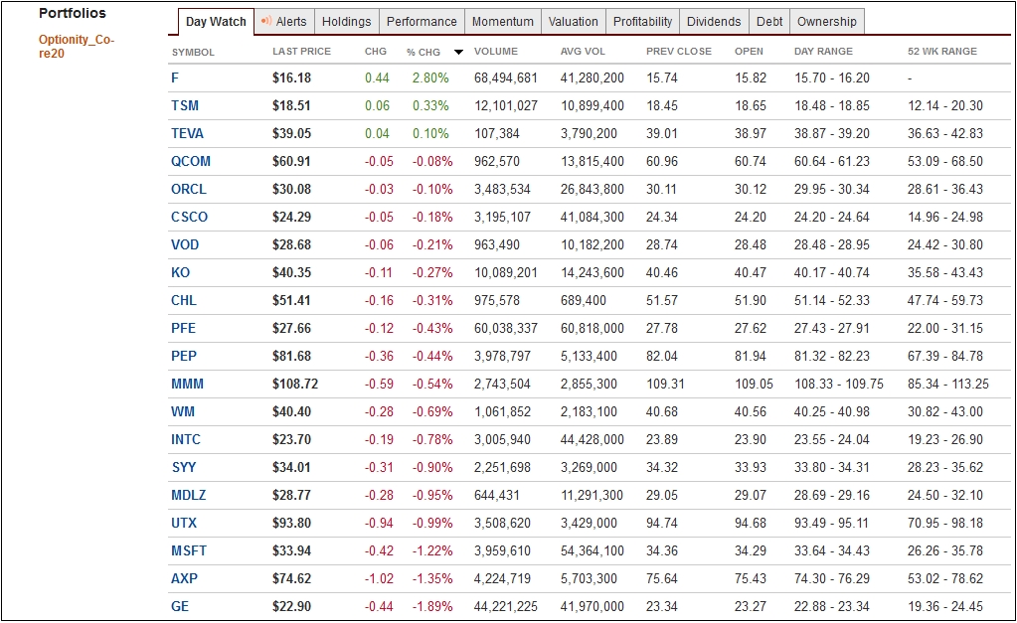Select the $108.72 last price cell
This screenshot has width=1017, height=623.
[x=295, y=385]
